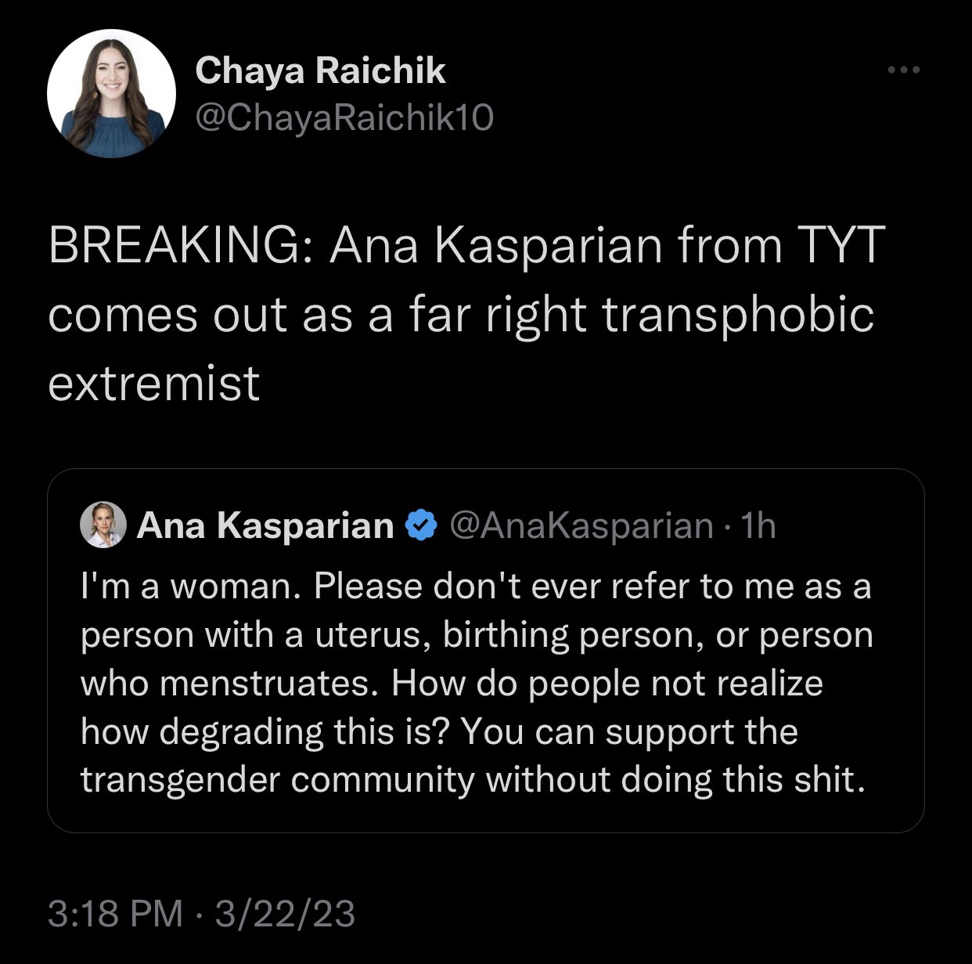Open Chaya Raichik's profile picture
972x964 pixels.
click(x=111, y=94)
